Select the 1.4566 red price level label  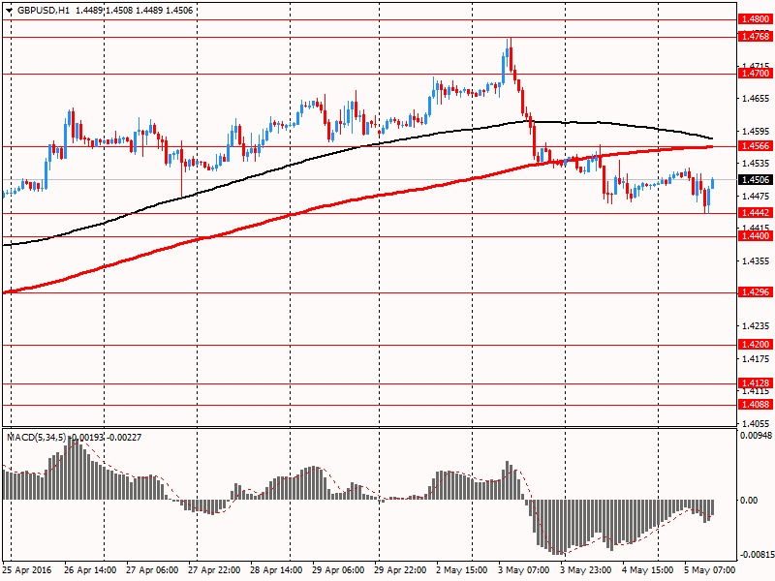[756, 146]
